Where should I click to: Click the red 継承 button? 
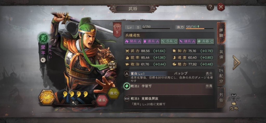[102, 100]
